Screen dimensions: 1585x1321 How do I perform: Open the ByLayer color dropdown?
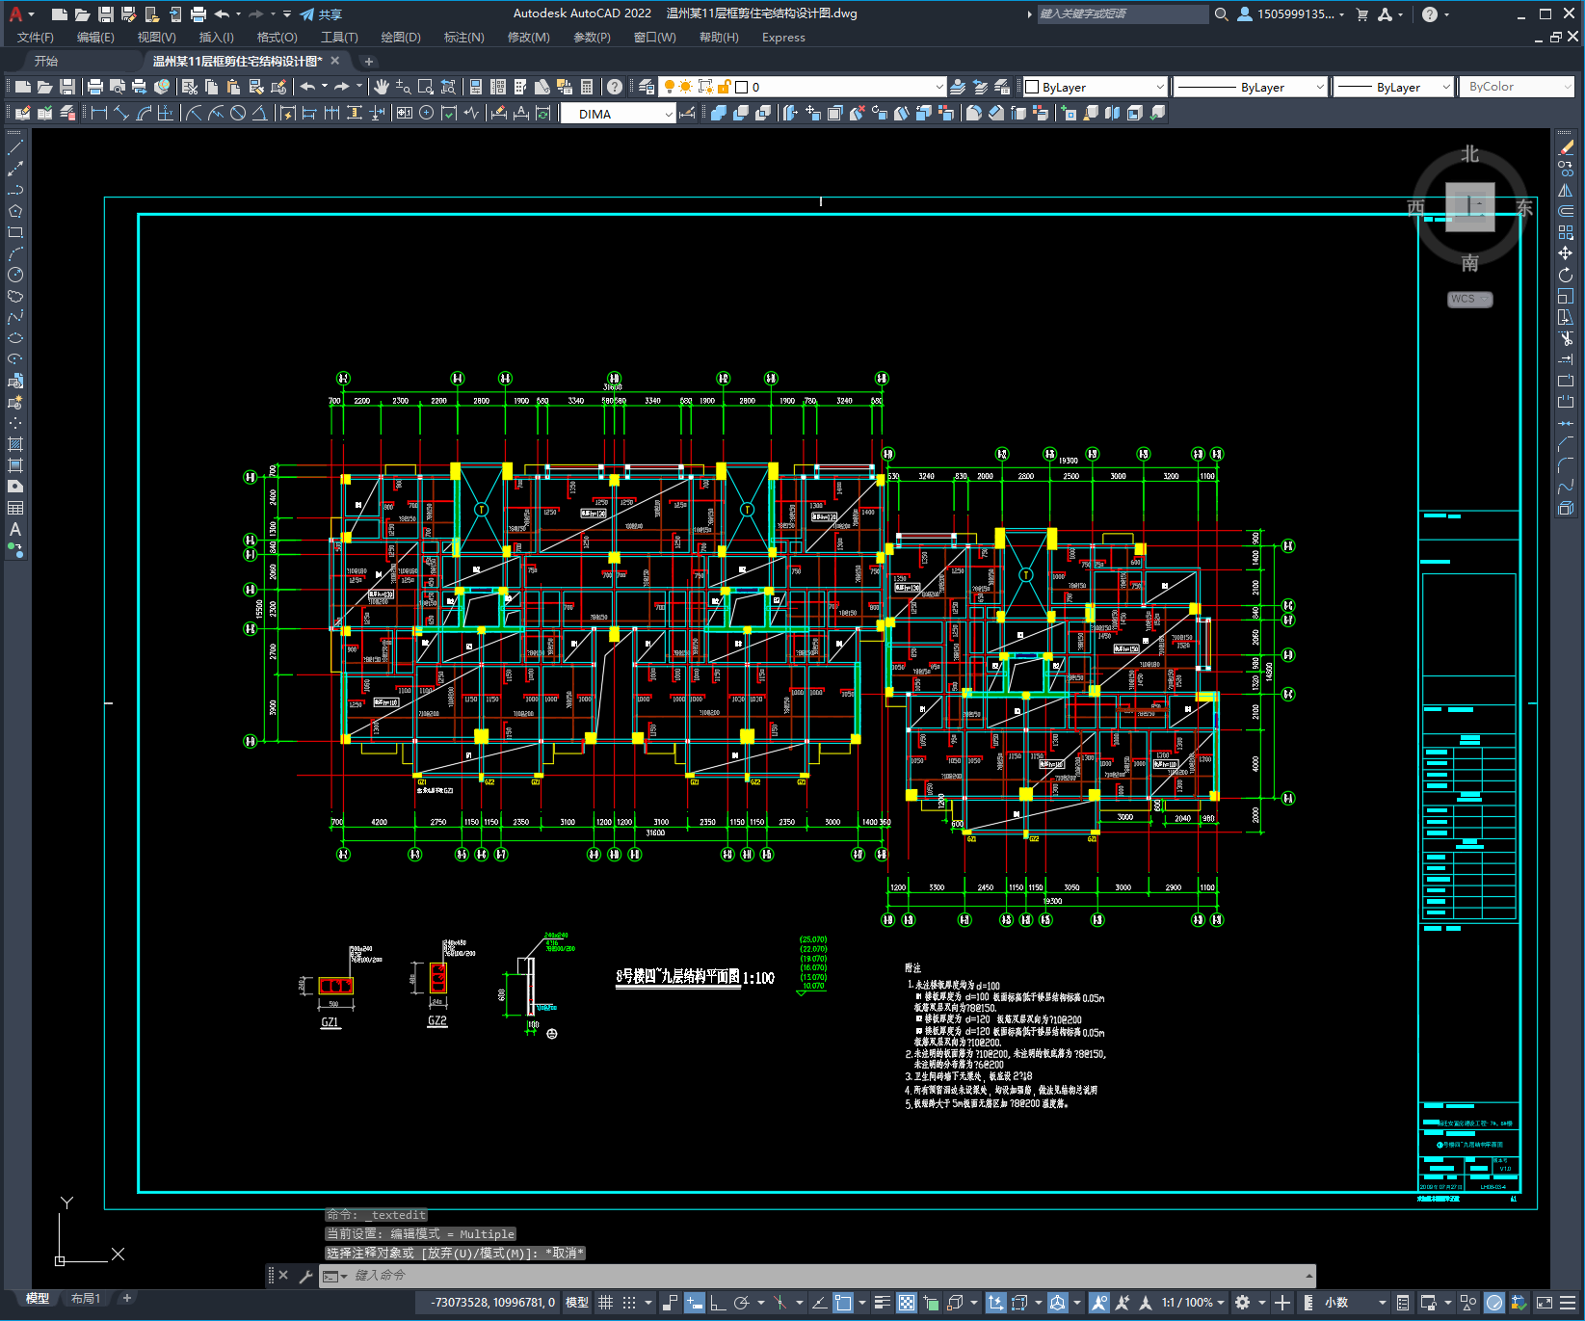pyautogui.click(x=1095, y=87)
